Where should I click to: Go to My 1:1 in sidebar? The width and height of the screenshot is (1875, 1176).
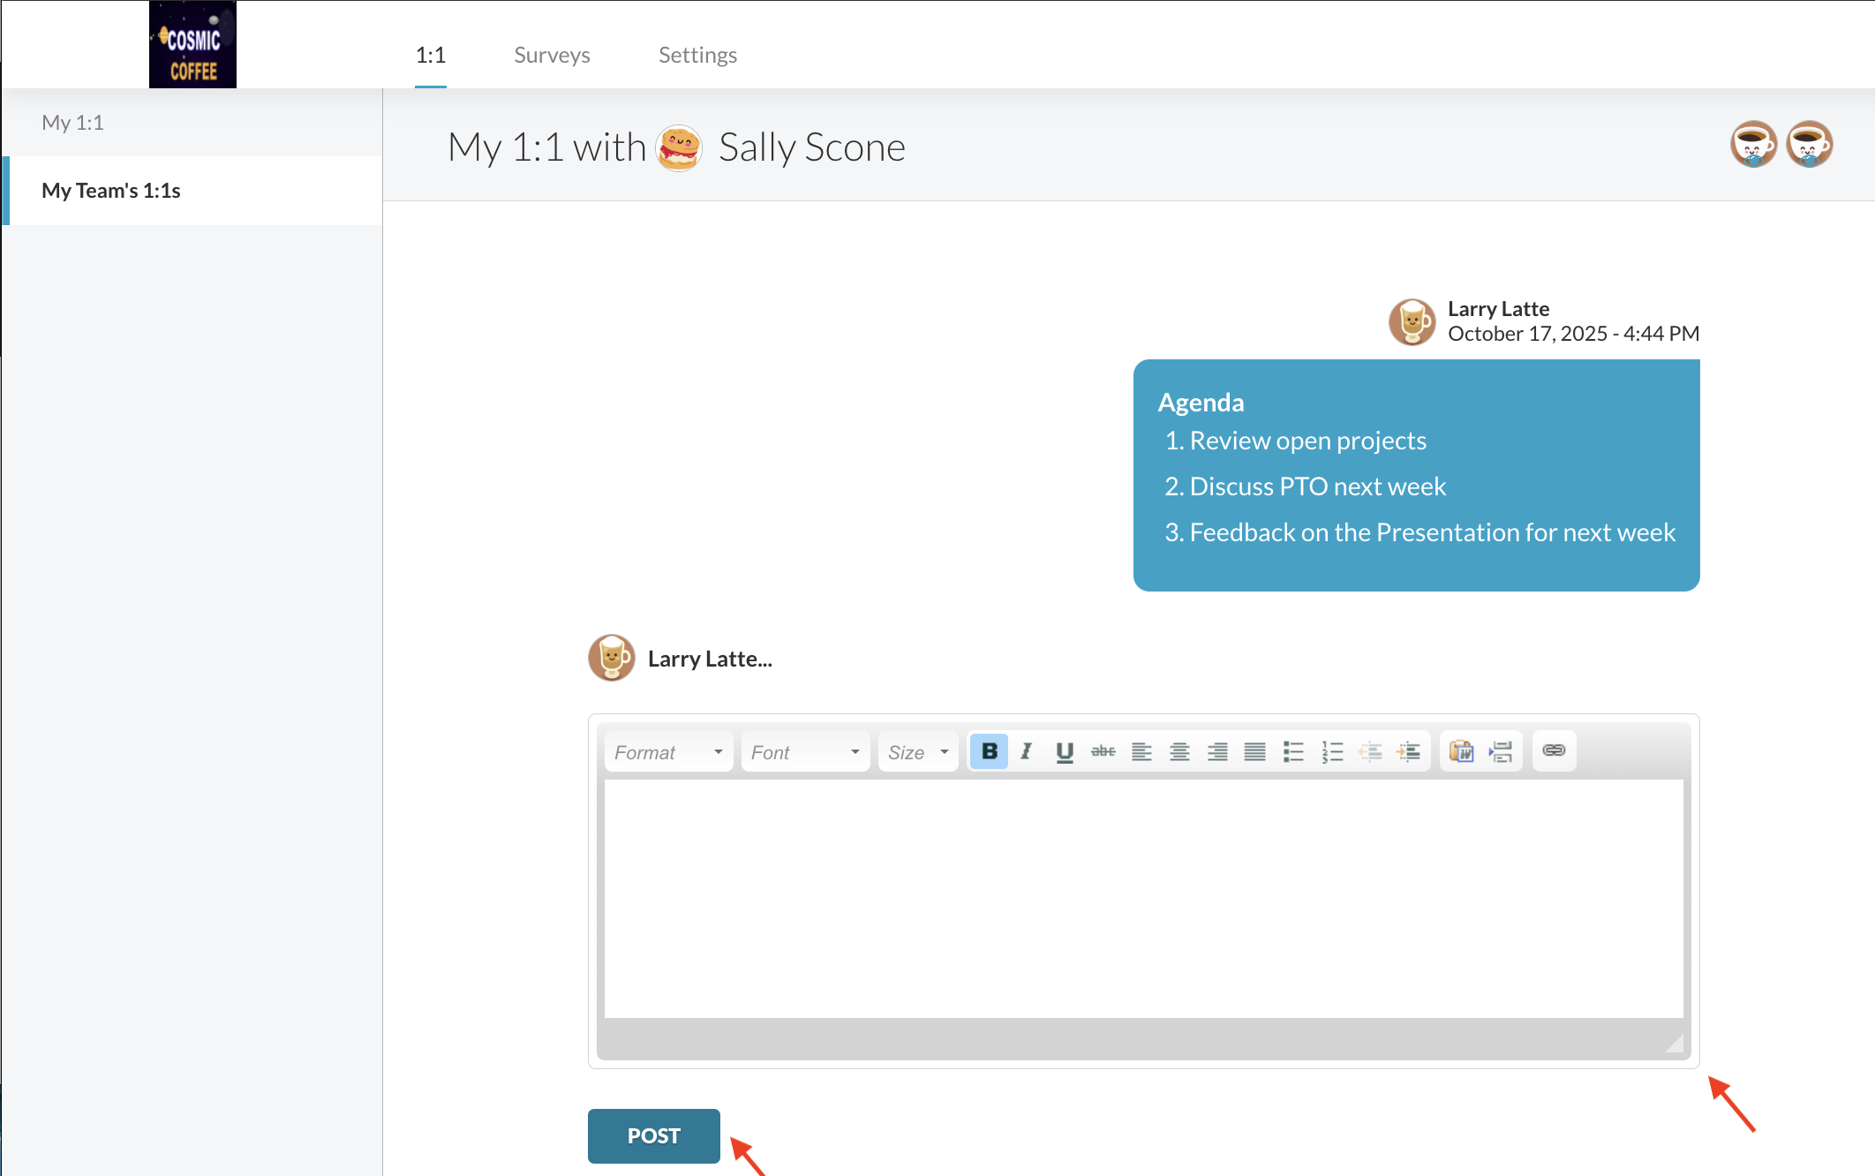tap(72, 122)
